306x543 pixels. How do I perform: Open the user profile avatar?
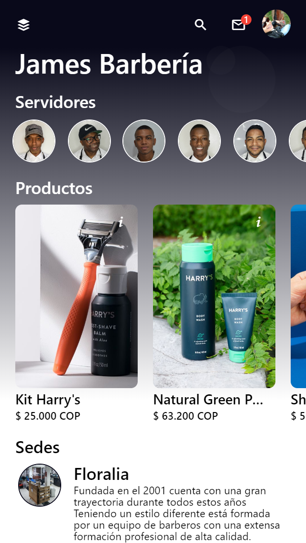click(x=276, y=24)
